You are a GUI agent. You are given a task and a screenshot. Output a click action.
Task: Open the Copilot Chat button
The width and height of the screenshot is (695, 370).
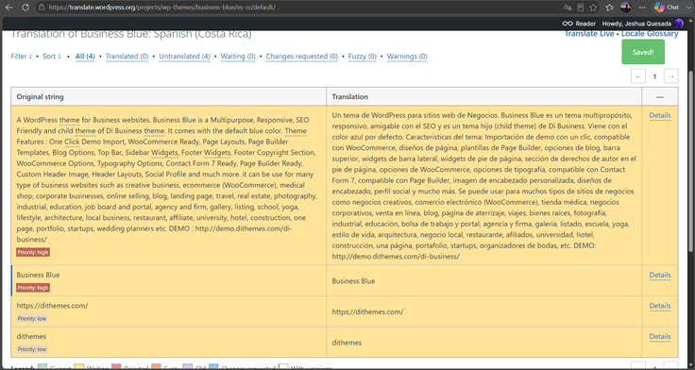point(667,8)
